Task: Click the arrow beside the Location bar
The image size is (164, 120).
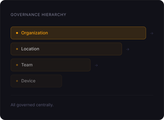Action: (128, 49)
